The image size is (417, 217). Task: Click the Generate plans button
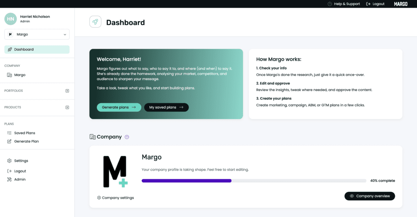[119, 107]
